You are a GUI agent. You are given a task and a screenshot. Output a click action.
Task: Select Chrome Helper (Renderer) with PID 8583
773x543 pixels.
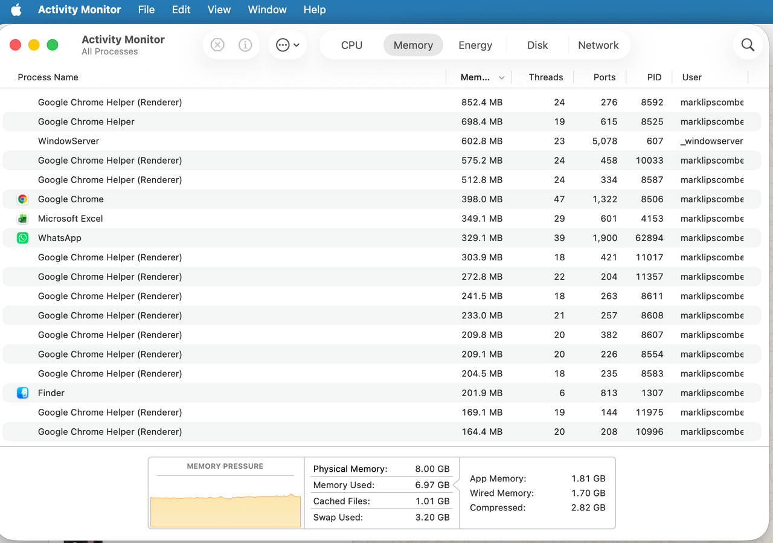point(382,373)
